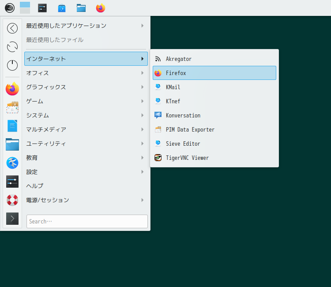Open the blue document writer favorite icon
This screenshot has height=287, width=331.
(x=12, y=126)
